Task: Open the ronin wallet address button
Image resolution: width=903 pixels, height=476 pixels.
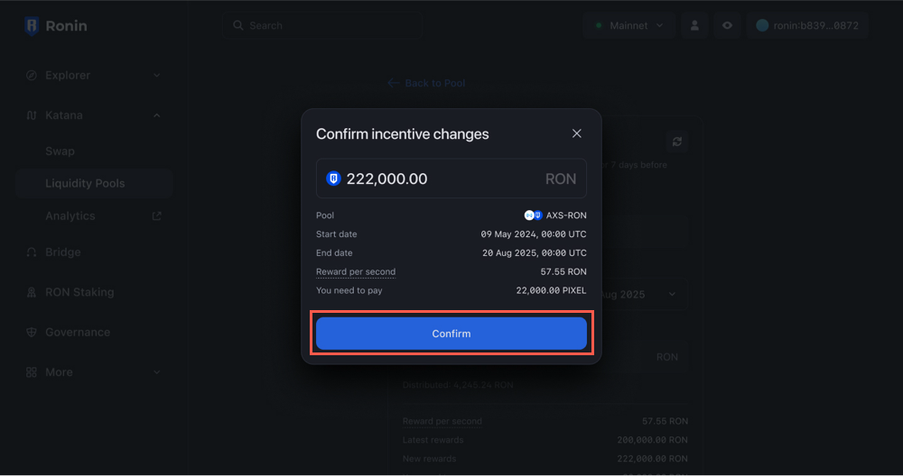Action: tap(807, 25)
